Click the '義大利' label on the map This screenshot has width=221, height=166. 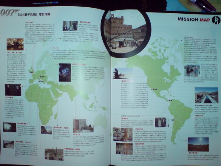coord(41,82)
